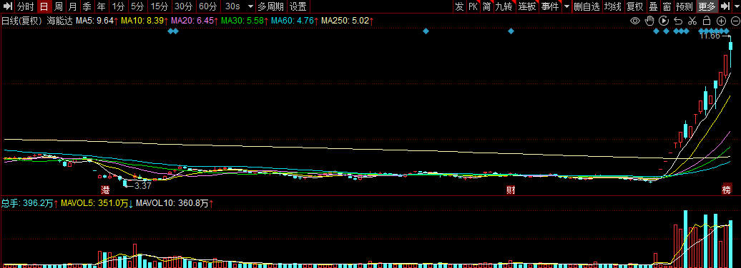741x268 pixels.
Task: Switch to 60分 period tab
Action: [x=208, y=6]
